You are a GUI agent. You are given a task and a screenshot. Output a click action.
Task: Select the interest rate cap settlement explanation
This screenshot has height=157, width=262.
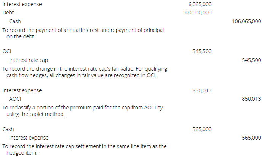84,149
